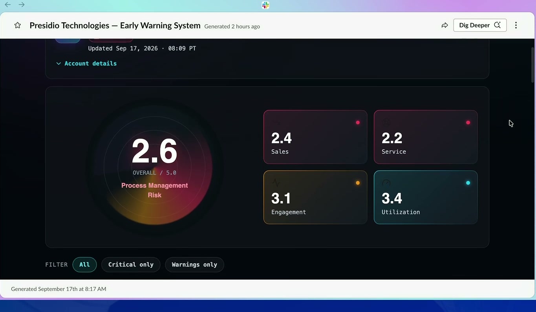Click the Process Management Risk label
Image resolution: width=536 pixels, height=312 pixels.
(x=155, y=190)
